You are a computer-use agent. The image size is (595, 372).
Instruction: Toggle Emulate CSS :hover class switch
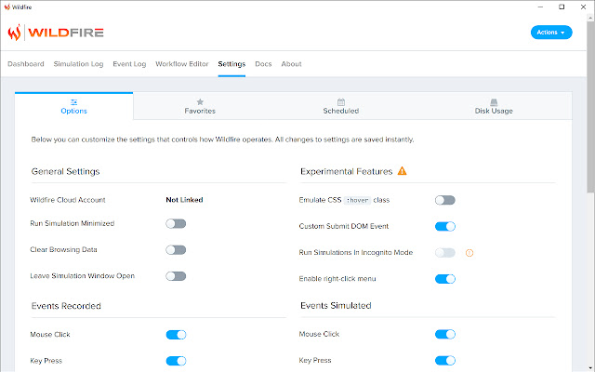[x=445, y=200]
